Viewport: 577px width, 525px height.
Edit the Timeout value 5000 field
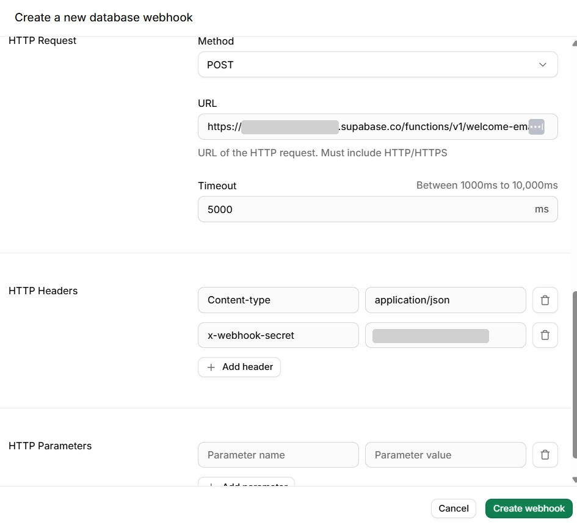tap(377, 209)
